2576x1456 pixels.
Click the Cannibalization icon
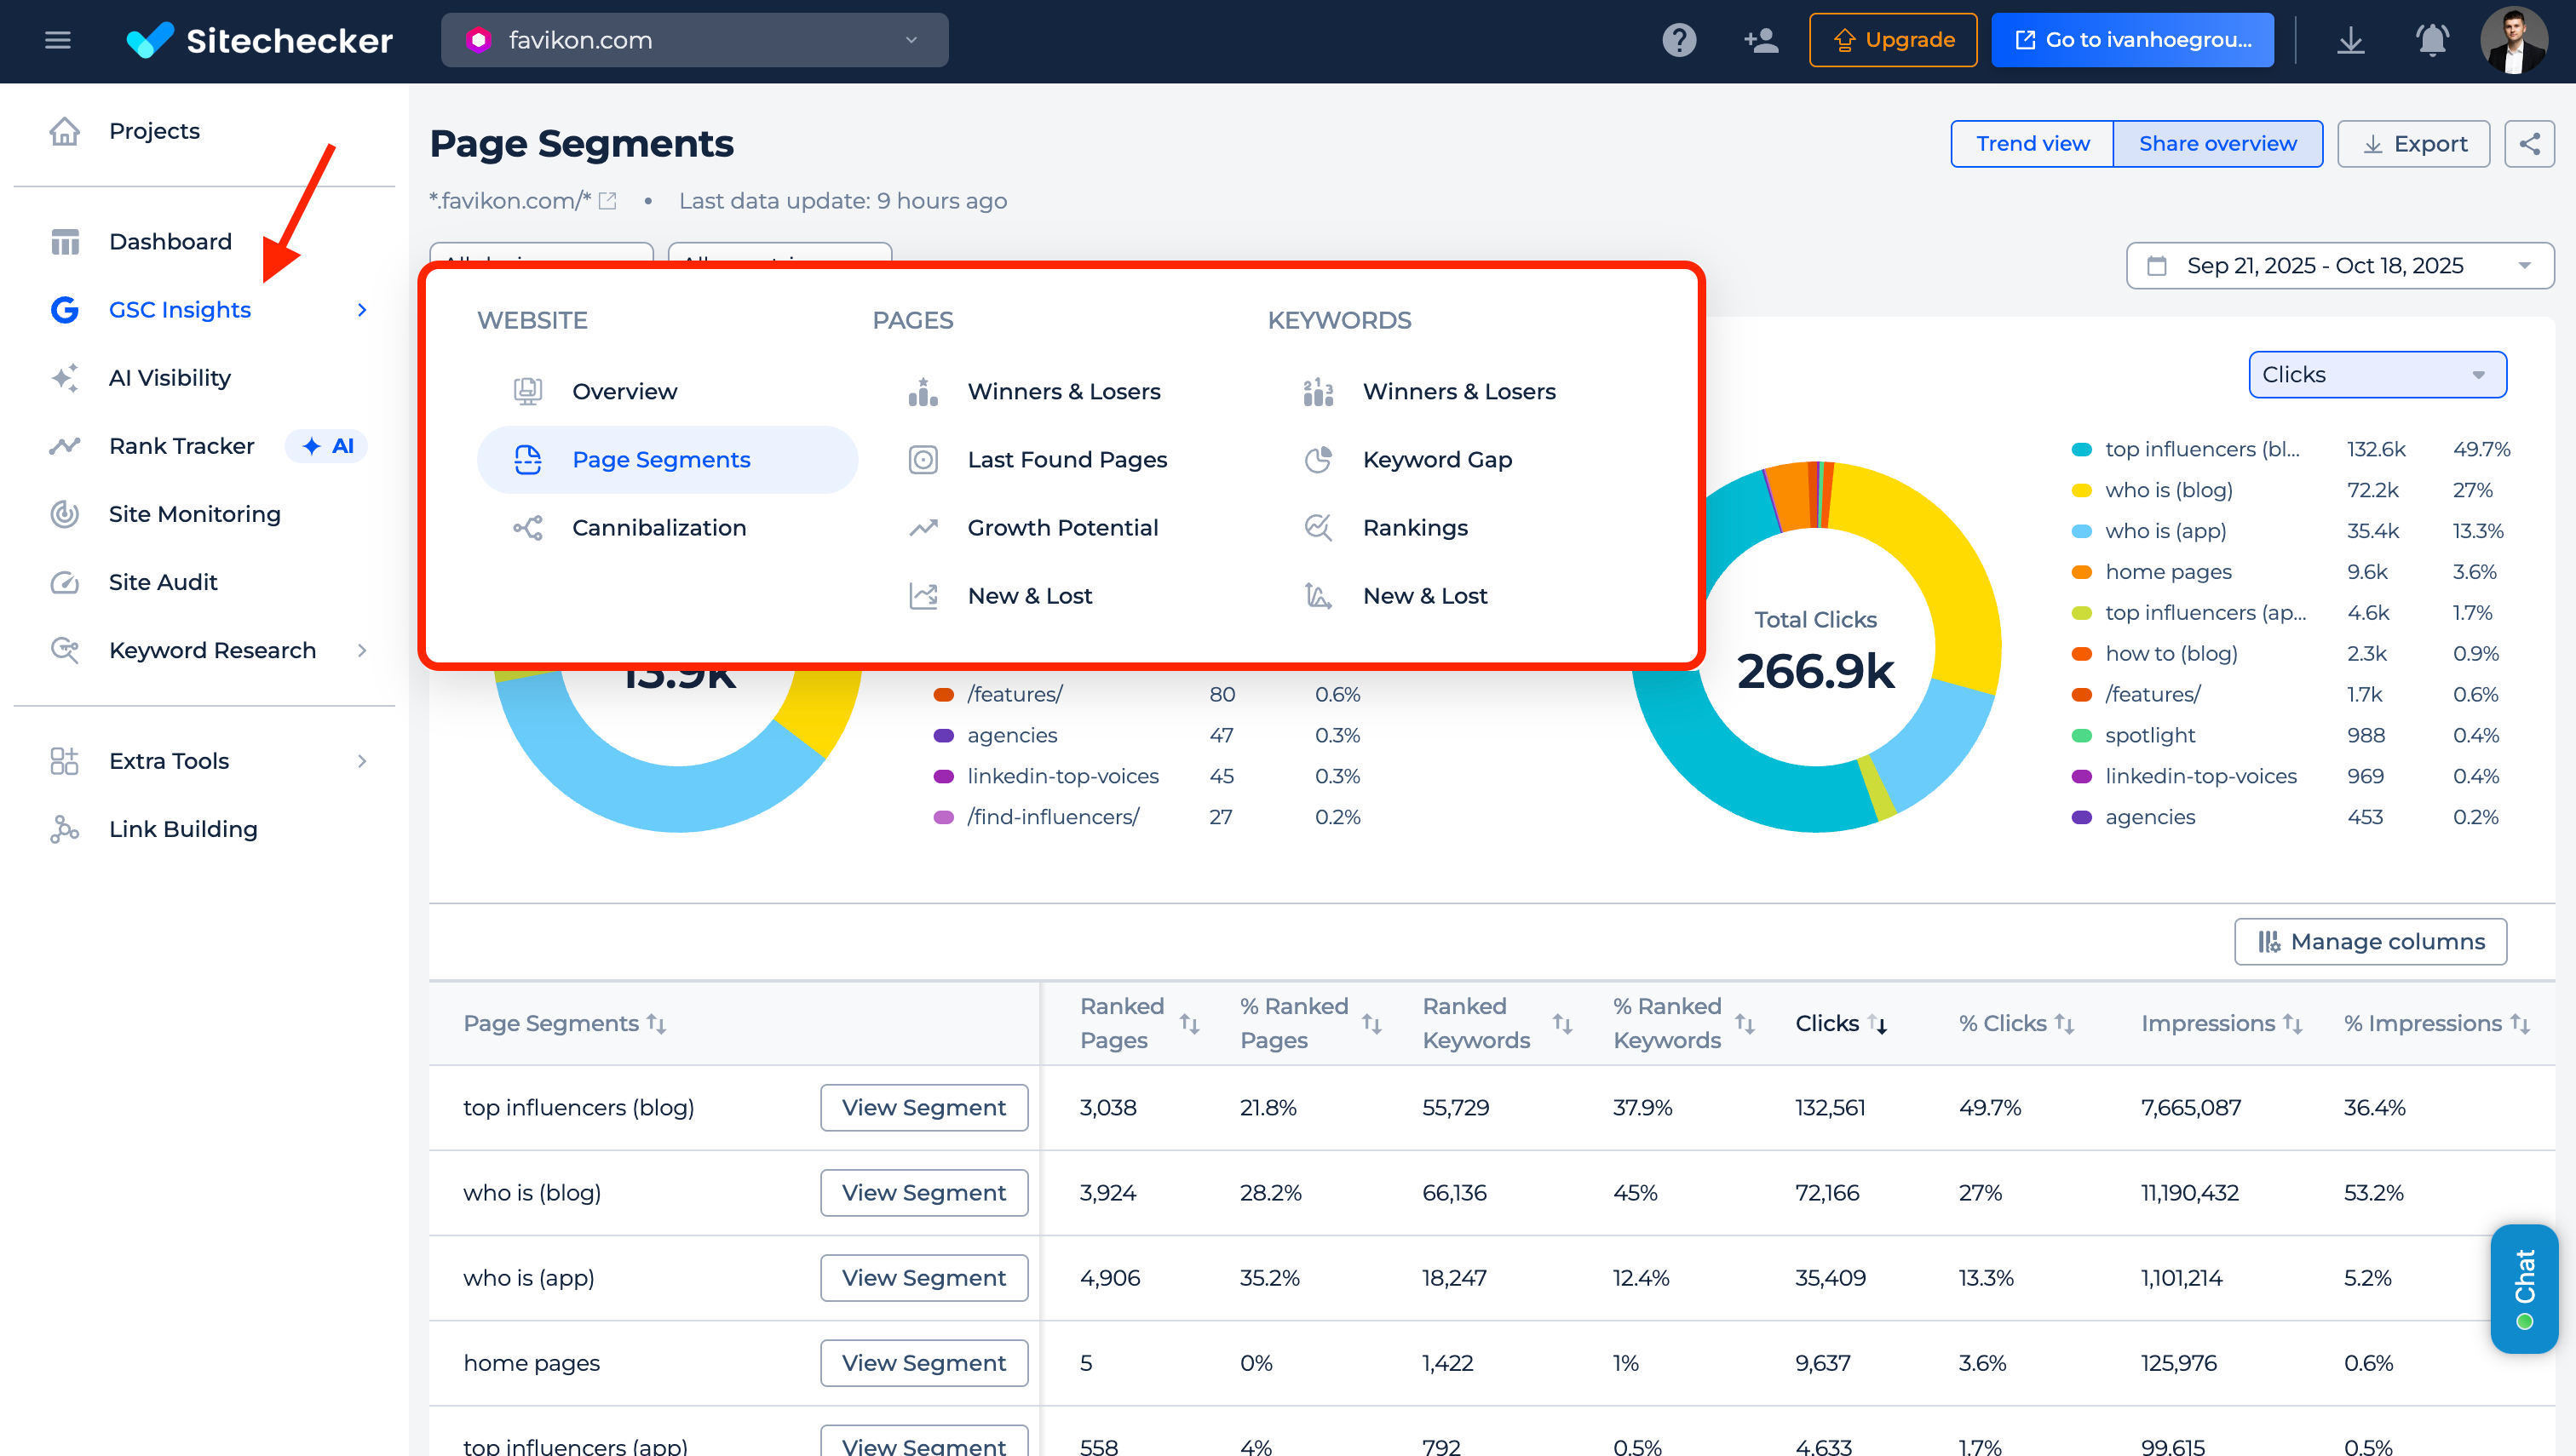pos(528,528)
